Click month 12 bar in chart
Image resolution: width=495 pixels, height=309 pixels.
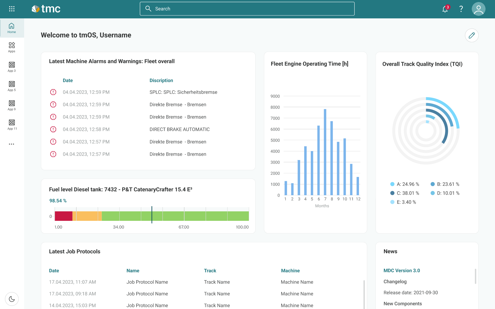tap(358, 186)
